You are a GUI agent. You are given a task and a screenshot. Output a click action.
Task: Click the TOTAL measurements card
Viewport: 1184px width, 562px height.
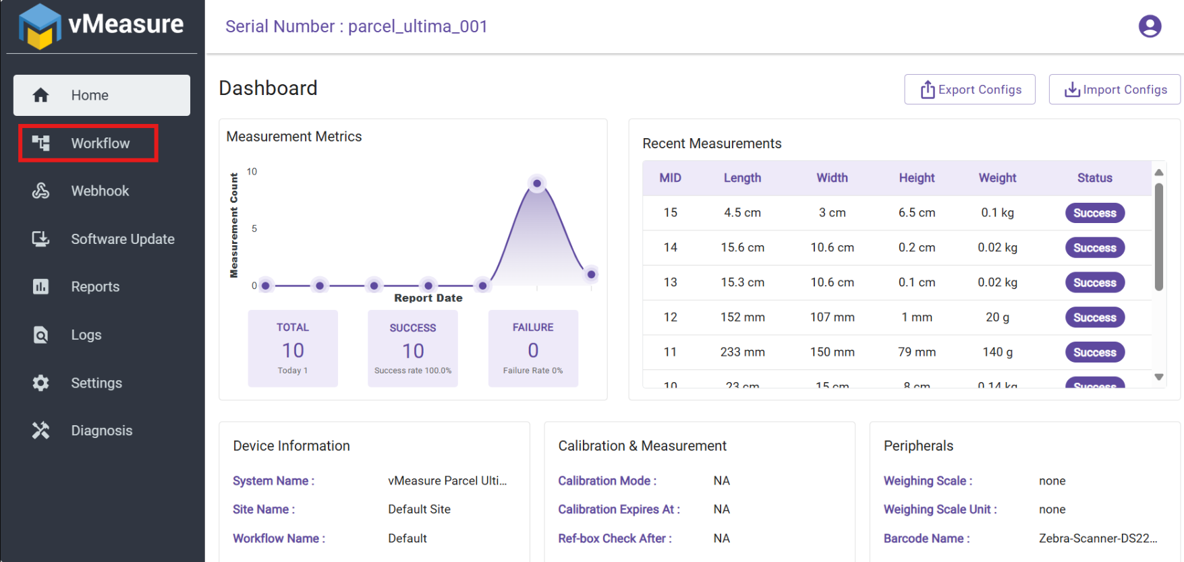[293, 348]
